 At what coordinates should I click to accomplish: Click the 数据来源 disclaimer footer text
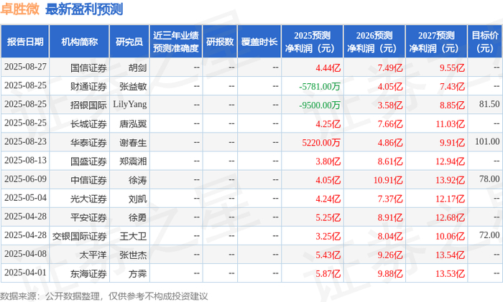point(104,296)
